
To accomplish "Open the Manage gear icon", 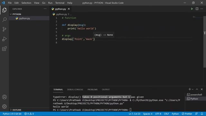I will click(x=4, y=106).
